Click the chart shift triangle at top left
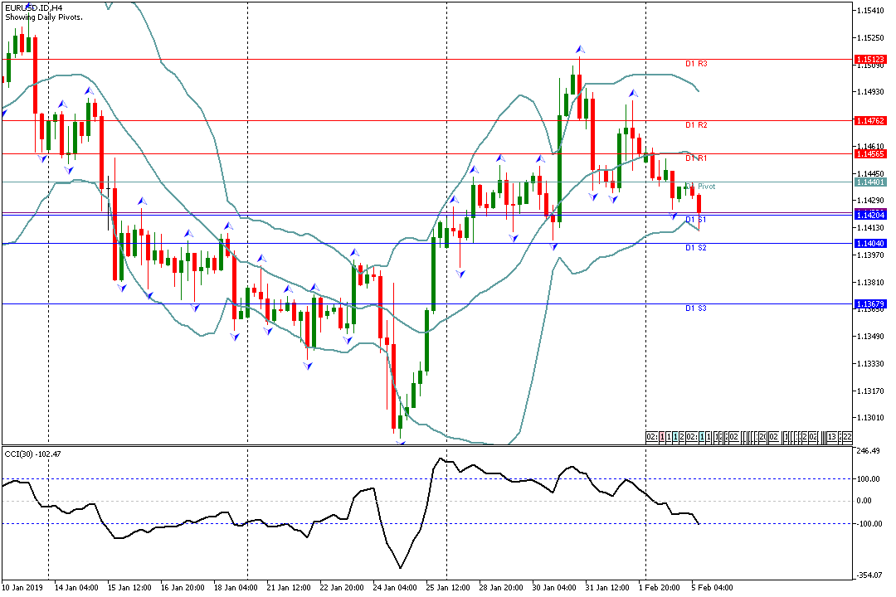The image size is (896, 597). (x=30, y=6)
